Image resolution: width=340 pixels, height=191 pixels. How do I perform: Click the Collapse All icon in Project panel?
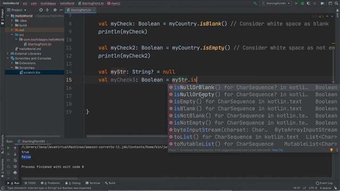click(x=47, y=10)
